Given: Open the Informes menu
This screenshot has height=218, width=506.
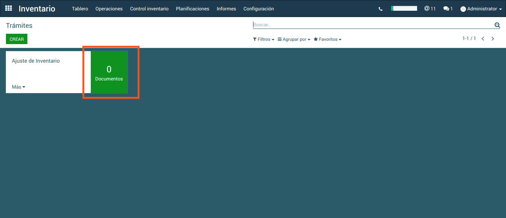Looking at the screenshot, I should coord(226,9).
